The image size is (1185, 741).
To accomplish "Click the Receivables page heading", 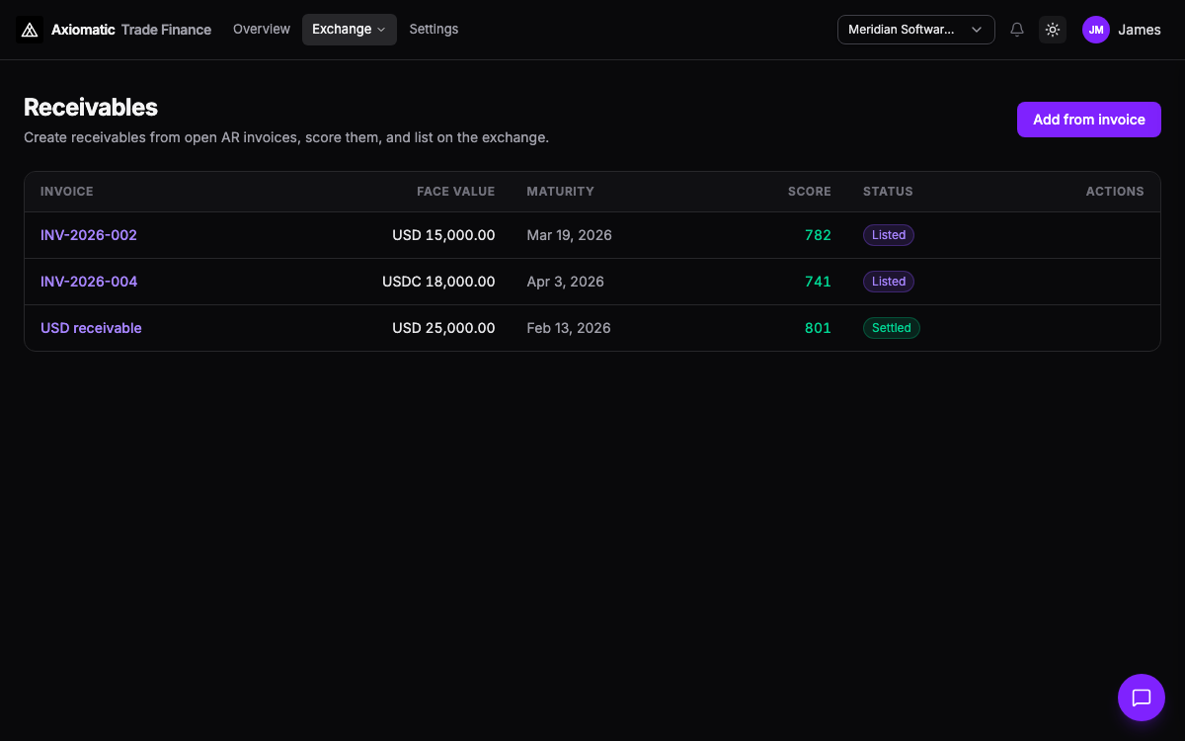I will pos(91,107).
